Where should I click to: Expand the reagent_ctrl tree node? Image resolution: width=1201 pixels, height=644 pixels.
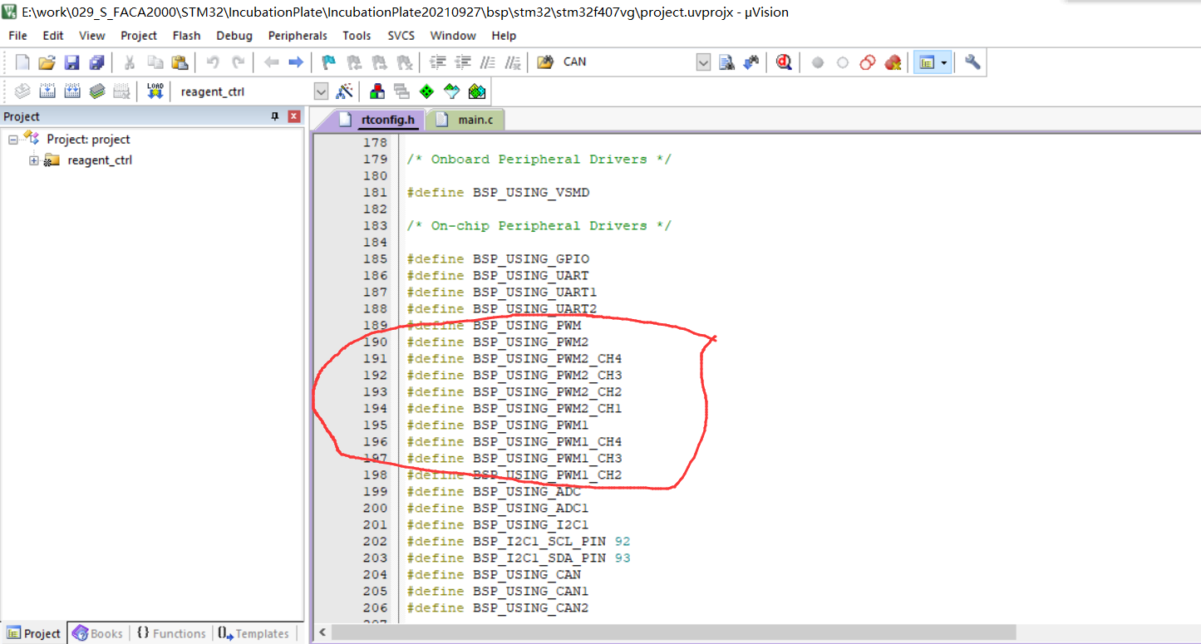[x=33, y=160]
